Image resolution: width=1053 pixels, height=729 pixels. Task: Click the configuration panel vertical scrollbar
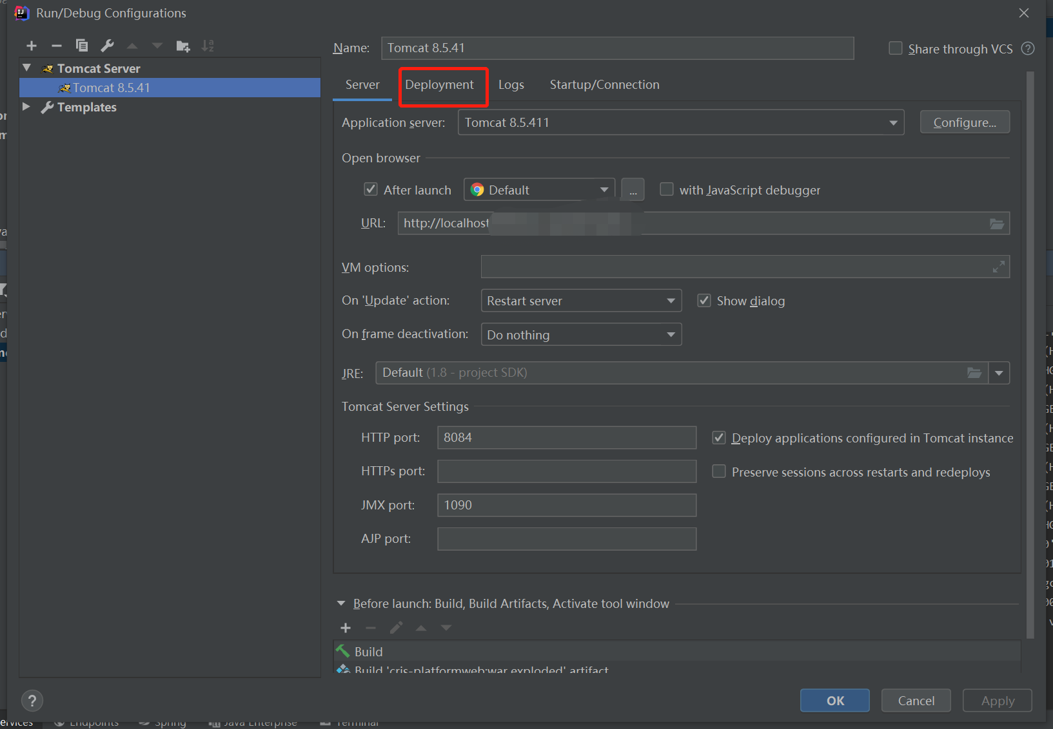(x=1030, y=355)
